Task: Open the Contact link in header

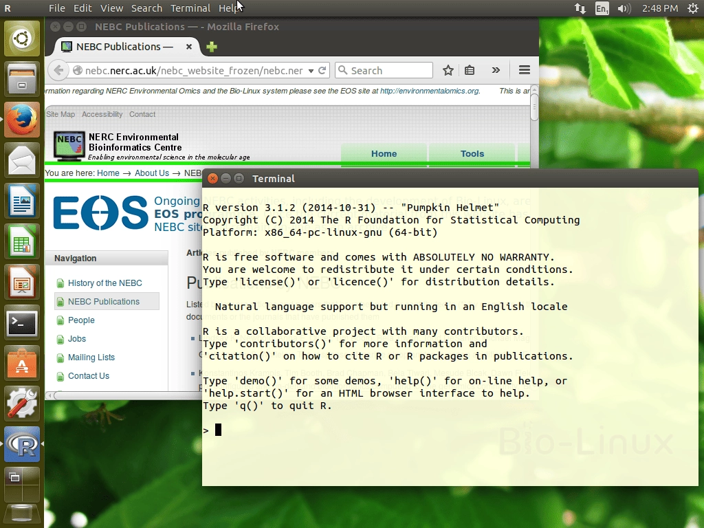Action: [142, 114]
